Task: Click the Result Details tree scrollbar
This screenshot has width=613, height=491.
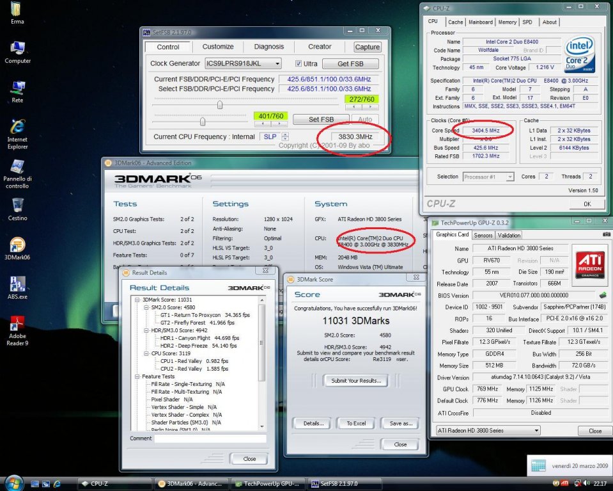Action: tap(261, 364)
